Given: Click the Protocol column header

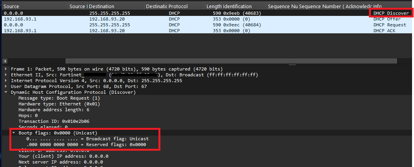Looking at the screenshot, I should [x=186, y=6].
